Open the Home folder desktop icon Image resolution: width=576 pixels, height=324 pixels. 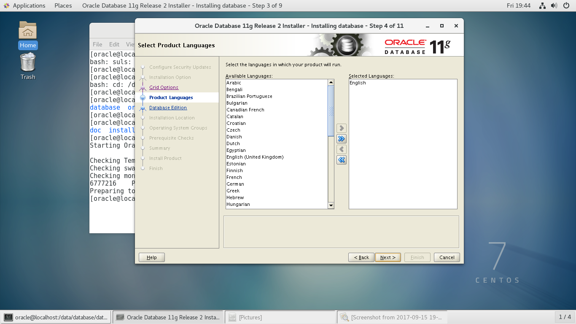tap(28, 35)
